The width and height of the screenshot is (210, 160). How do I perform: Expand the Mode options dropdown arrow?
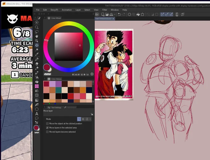tap(90, 119)
